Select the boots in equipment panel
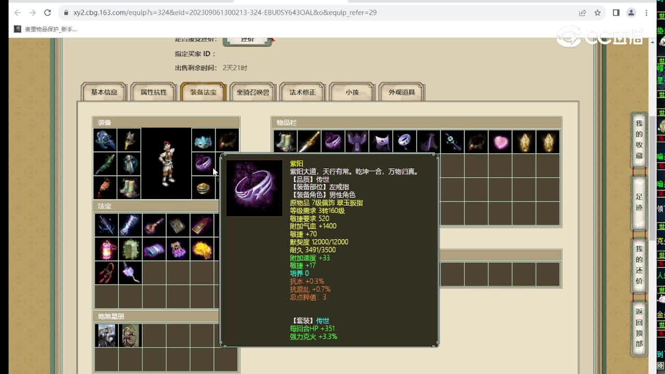Screen dimensions: 665x374 click(x=129, y=188)
